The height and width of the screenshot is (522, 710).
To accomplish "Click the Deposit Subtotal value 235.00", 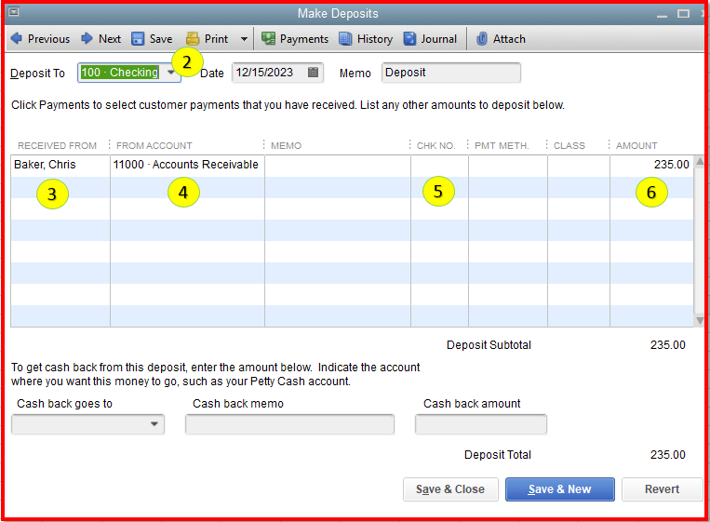I will coord(668,345).
